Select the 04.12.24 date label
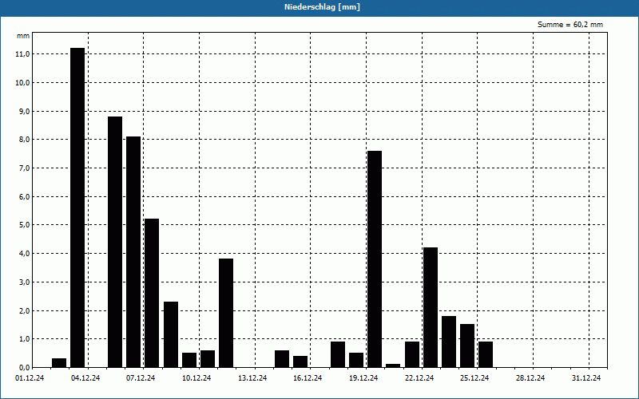Viewport: 639px width, 399px height. click(x=85, y=378)
